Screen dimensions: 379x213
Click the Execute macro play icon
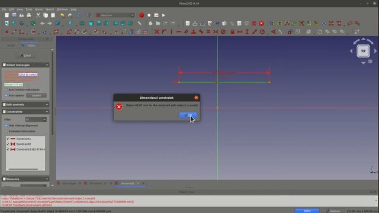pyautogui.click(x=163, y=15)
